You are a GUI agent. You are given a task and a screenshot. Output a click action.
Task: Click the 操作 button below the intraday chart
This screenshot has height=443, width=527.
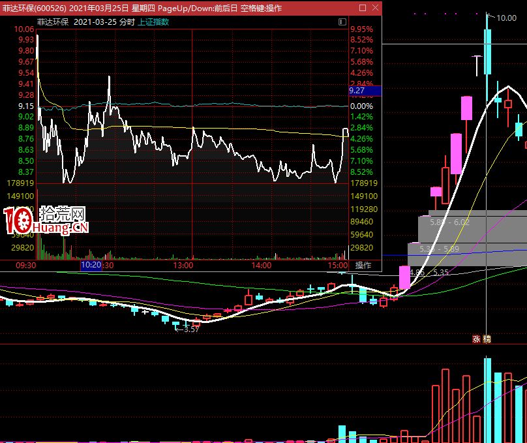363,265
